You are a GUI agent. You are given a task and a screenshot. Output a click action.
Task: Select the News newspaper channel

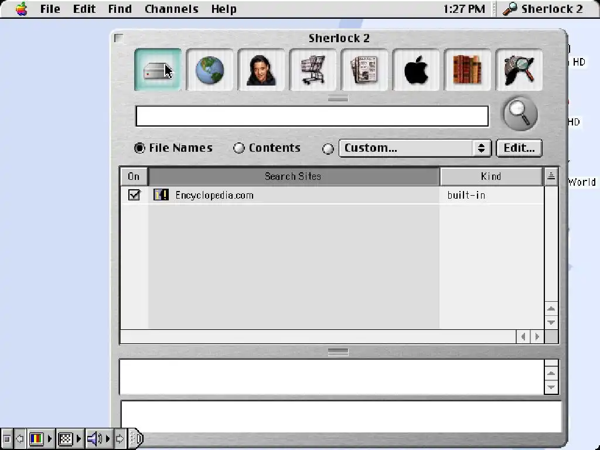[x=364, y=70]
